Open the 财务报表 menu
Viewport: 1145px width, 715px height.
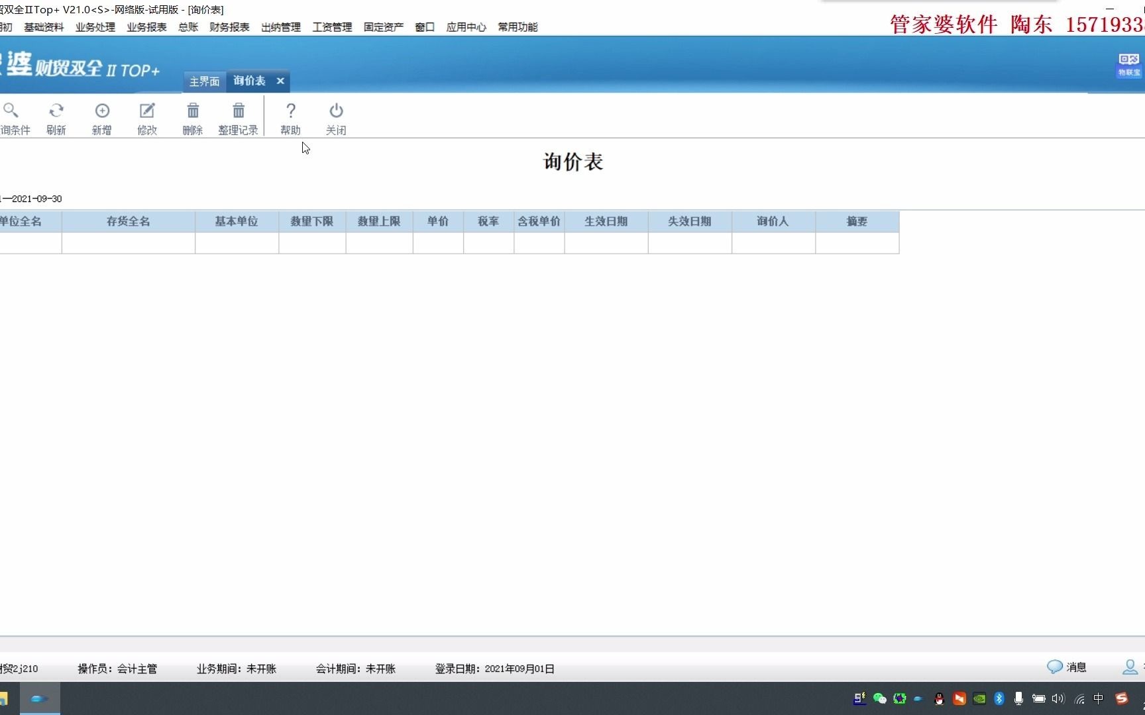pyautogui.click(x=229, y=27)
